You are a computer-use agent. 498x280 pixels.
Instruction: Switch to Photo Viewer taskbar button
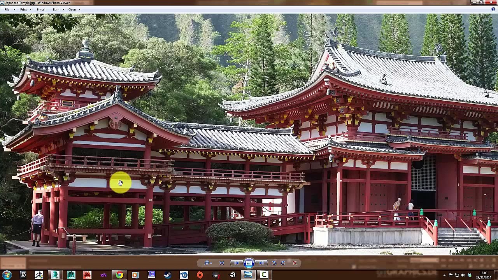tap(248, 275)
